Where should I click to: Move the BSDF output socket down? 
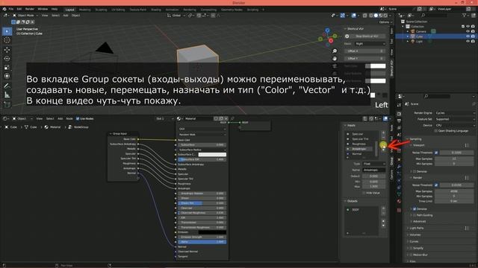point(383,226)
